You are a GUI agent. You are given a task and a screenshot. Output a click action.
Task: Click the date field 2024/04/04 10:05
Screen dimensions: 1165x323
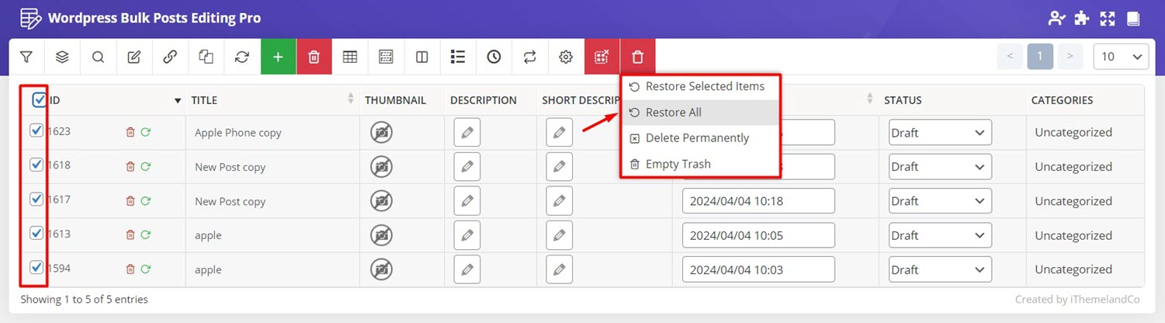758,234
